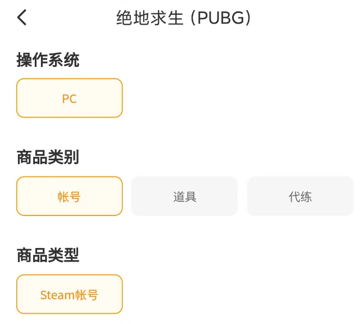This screenshot has width=364, height=324.
Task: Select the PC operating system option
Action: 70,98
